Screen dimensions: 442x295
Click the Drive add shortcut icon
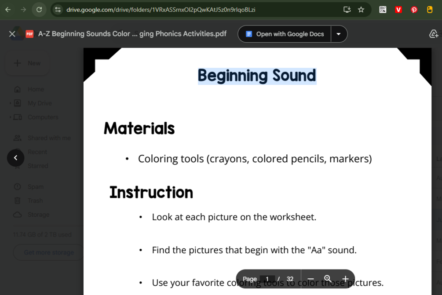[434, 34]
